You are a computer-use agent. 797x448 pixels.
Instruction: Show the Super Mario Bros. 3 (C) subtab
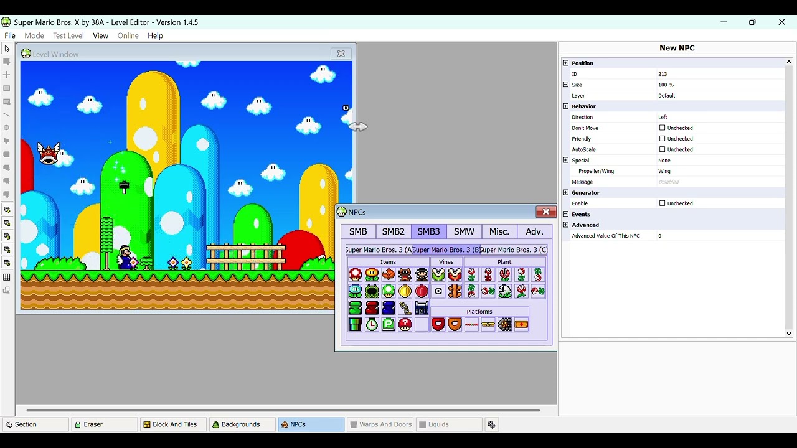click(x=514, y=250)
